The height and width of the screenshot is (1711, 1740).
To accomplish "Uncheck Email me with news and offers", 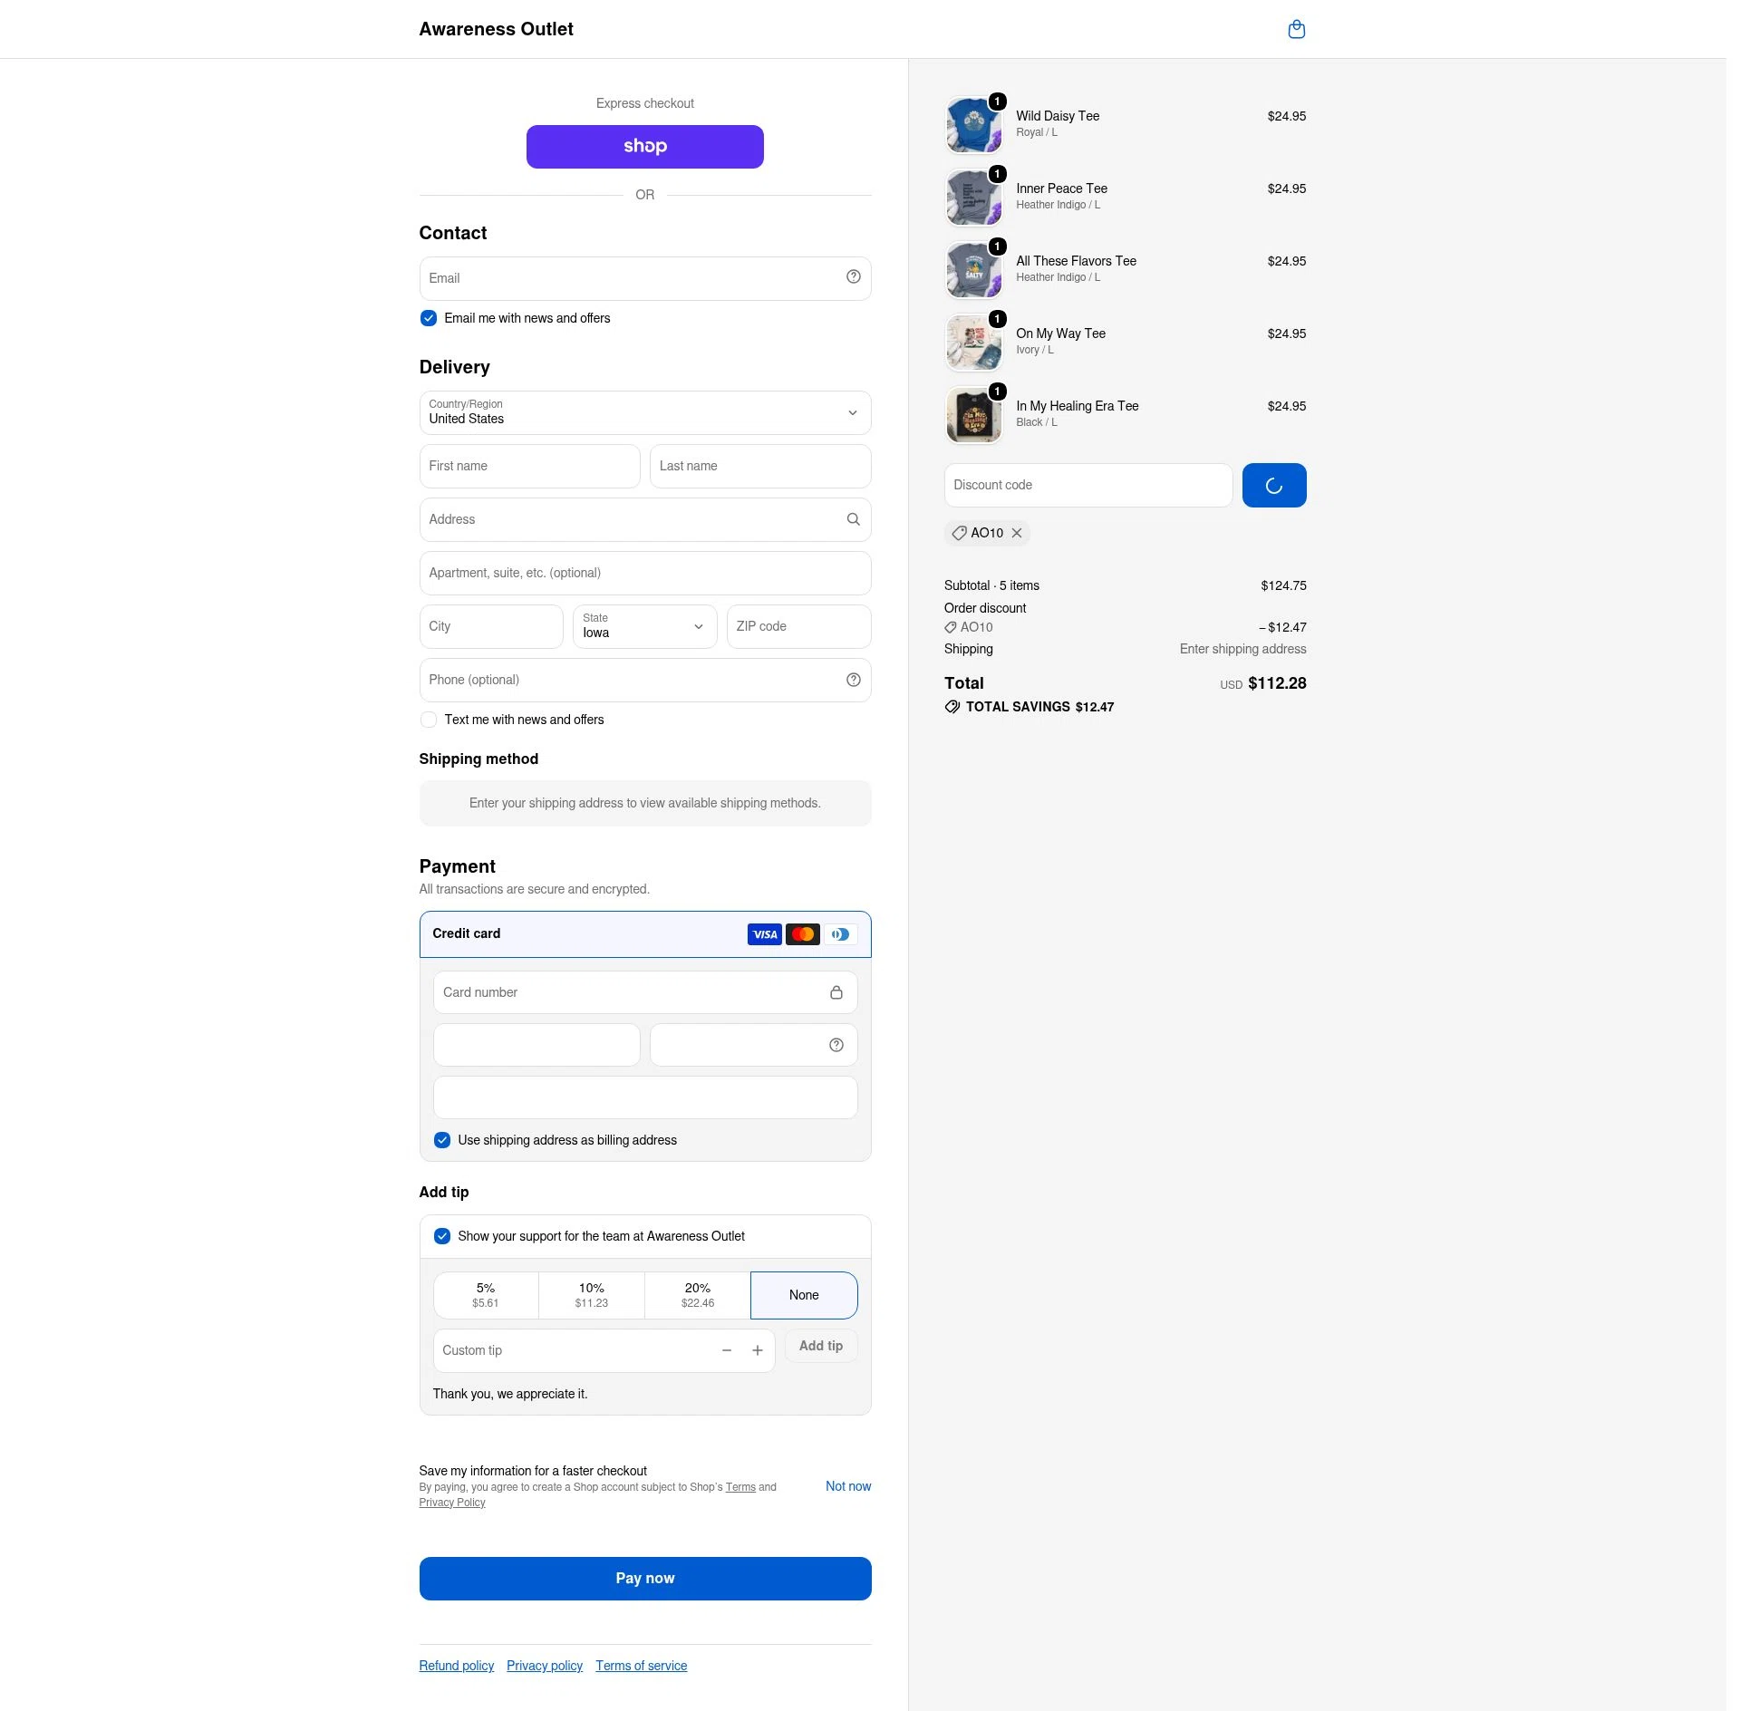I will click(428, 318).
